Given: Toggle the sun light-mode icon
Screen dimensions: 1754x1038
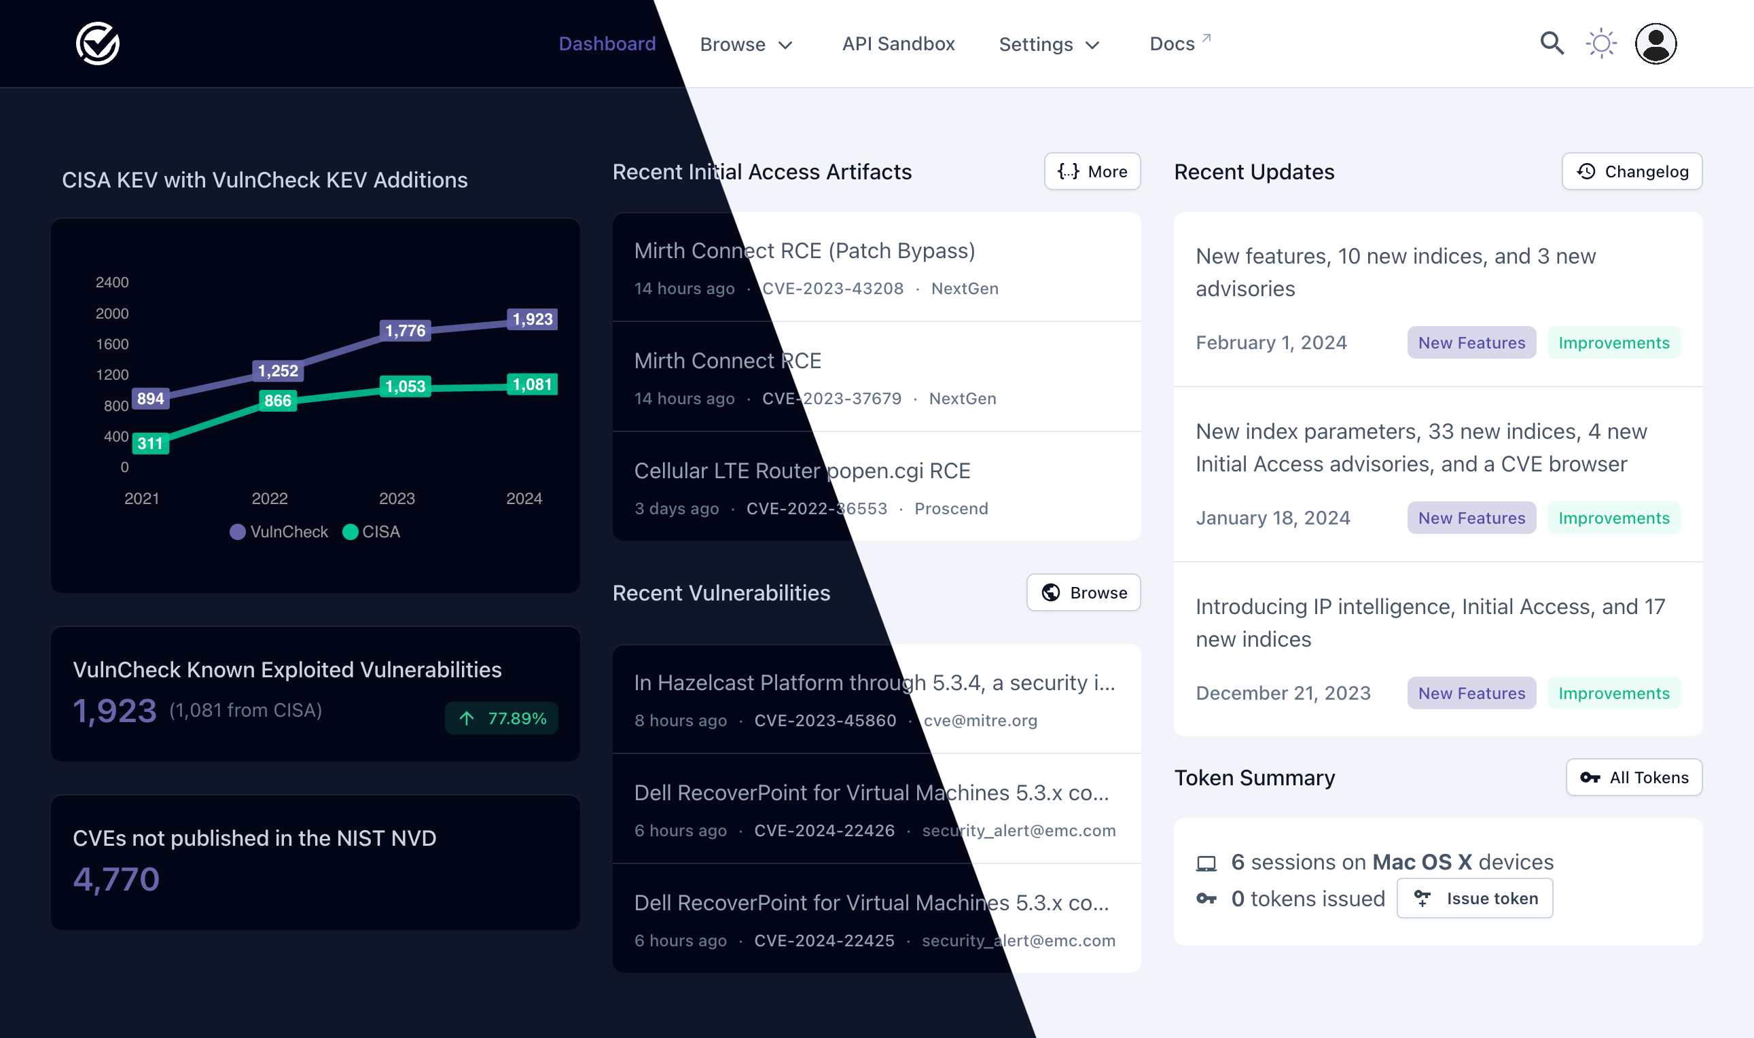Looking at the screenshot, I should click(x=1601, y=43).
